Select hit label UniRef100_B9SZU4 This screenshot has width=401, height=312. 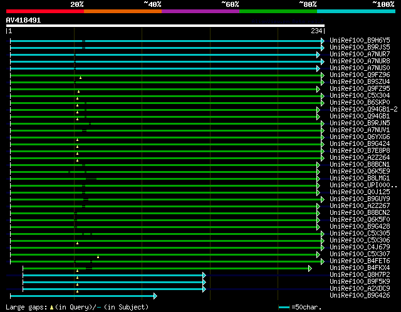tap(360, 82)
